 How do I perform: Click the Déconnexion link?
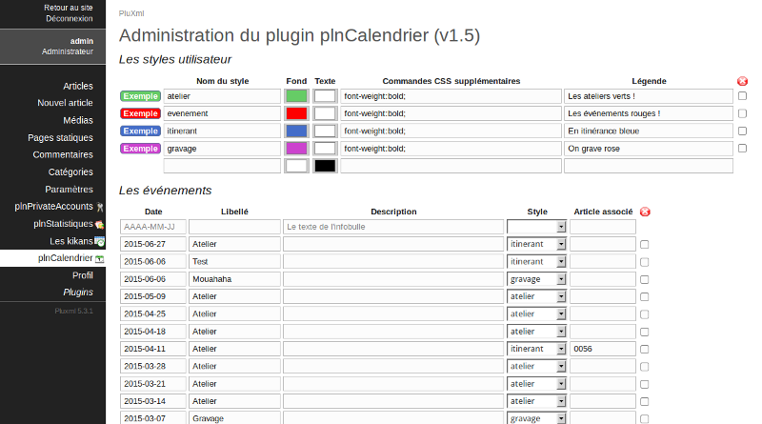(x=69, y=17)
